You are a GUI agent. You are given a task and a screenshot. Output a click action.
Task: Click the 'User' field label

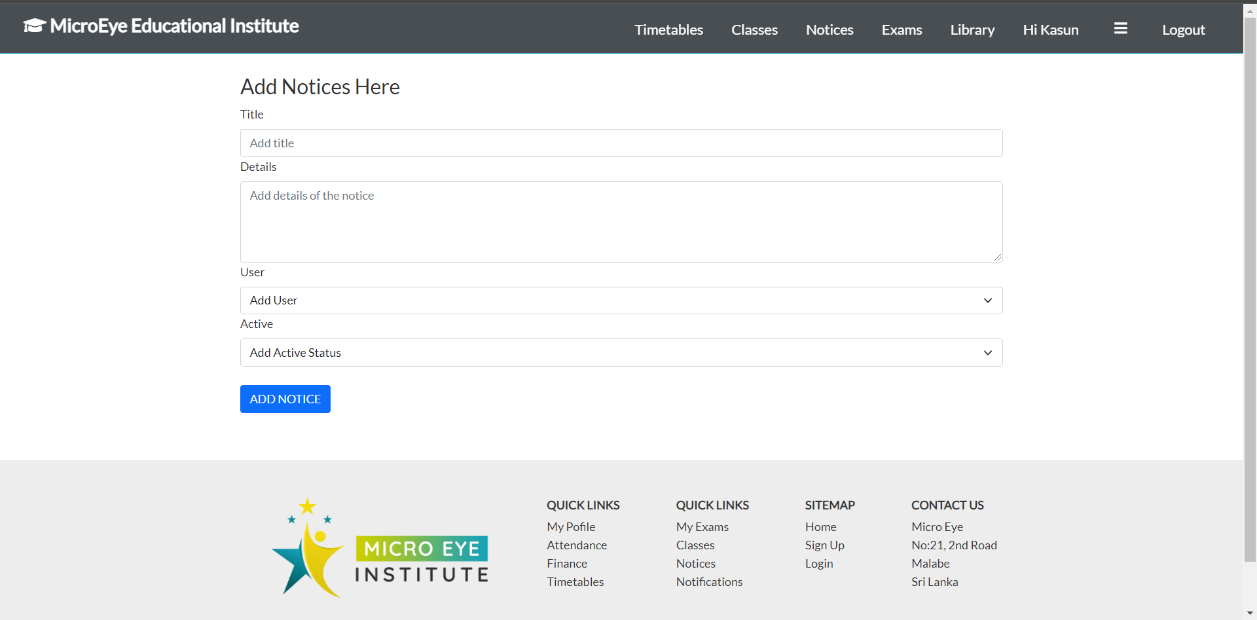tap(252, 272)
